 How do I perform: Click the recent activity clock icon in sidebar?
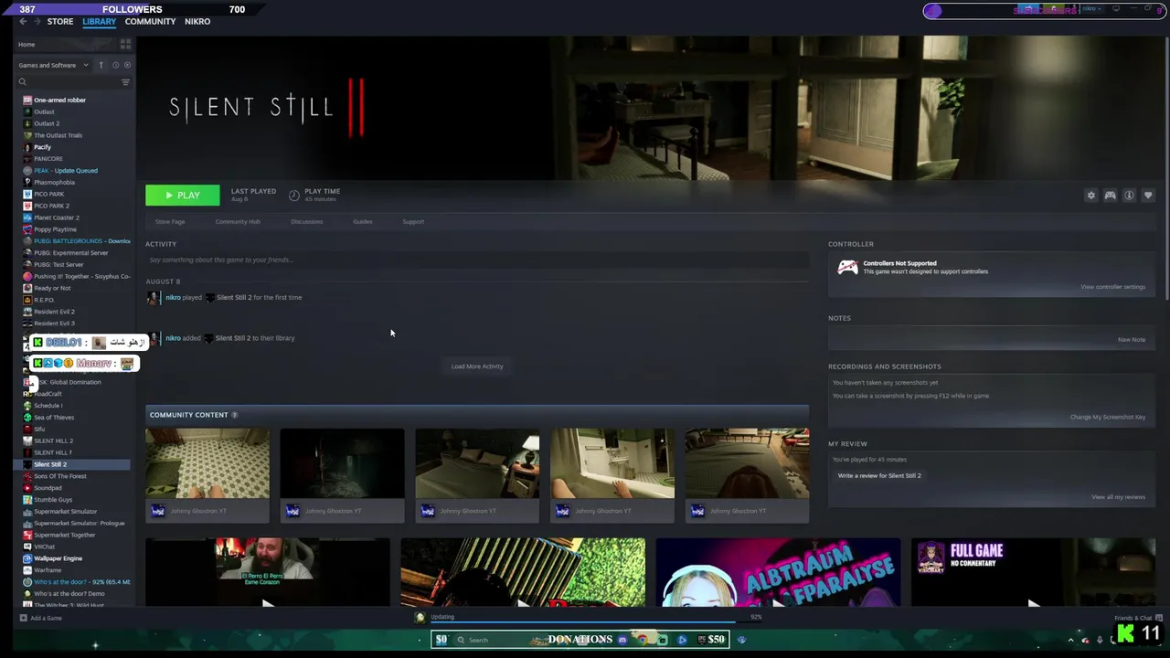[115, 65]
